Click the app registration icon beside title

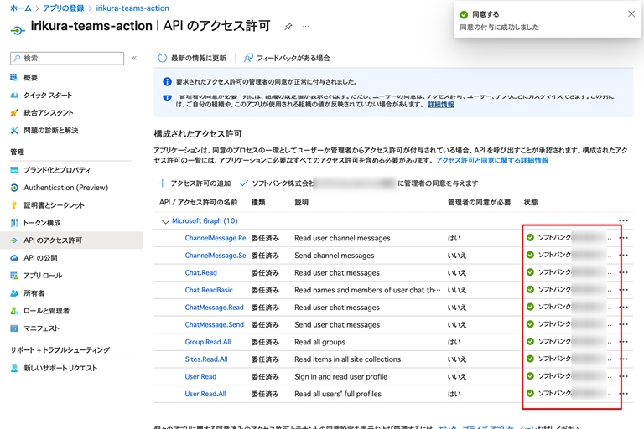pos(18,30)
